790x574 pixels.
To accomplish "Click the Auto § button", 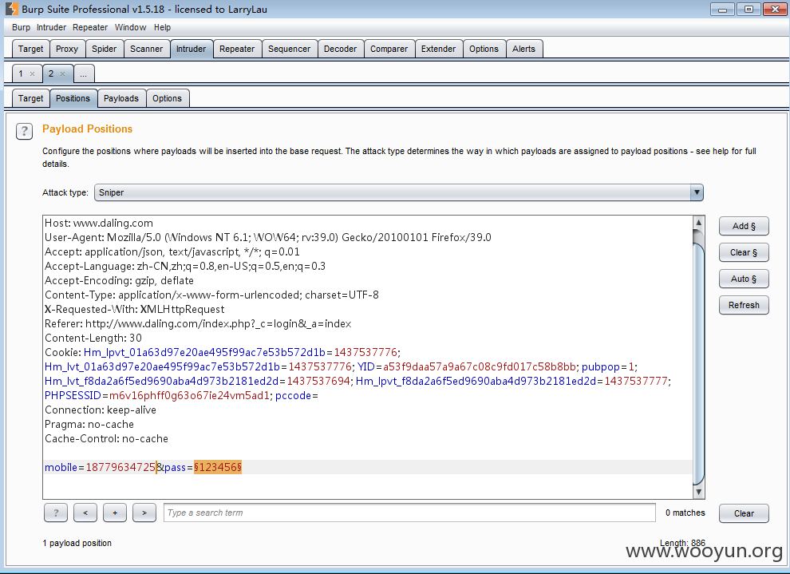I will [x=744, y=279].
